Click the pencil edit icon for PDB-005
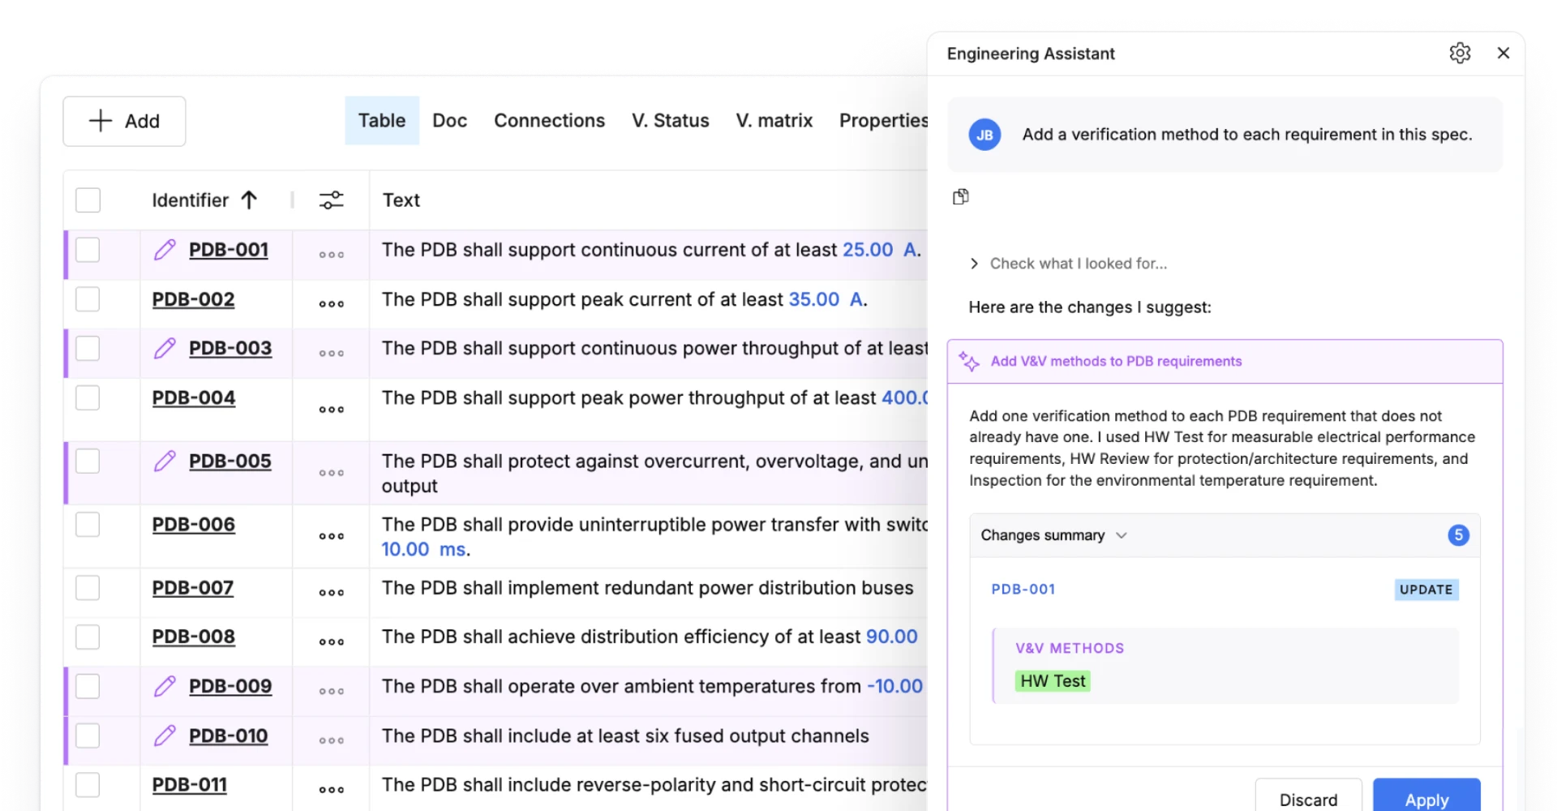 [165, 461]
